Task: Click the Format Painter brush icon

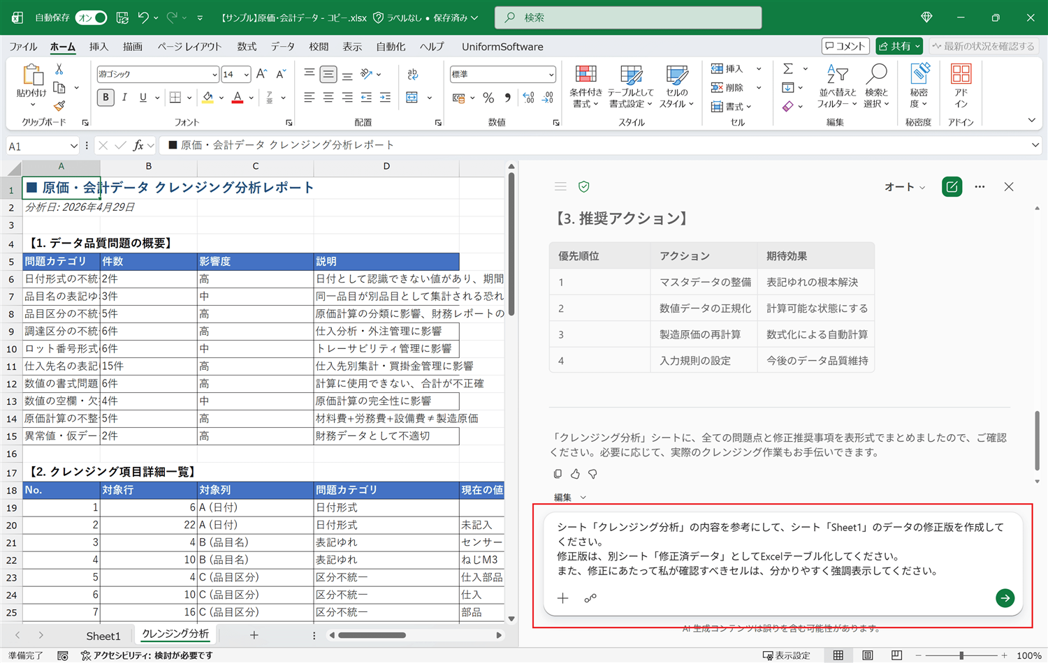Action: tap(59, 106)
